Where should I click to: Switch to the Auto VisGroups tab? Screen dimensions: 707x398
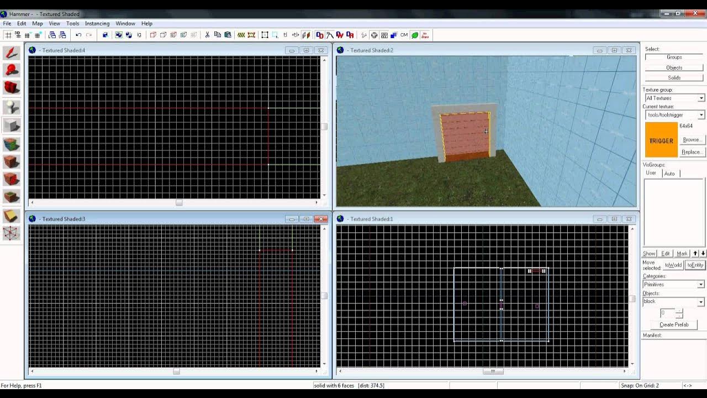pos(669,173)
